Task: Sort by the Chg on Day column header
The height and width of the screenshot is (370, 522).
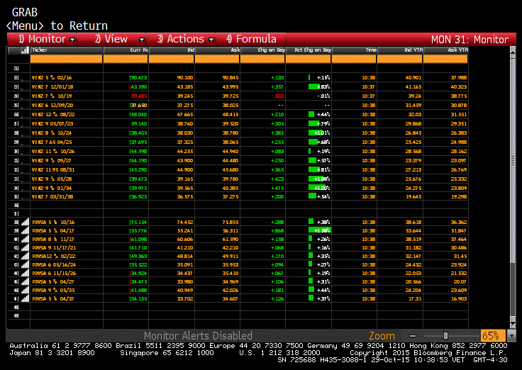Action: [262, 50]
